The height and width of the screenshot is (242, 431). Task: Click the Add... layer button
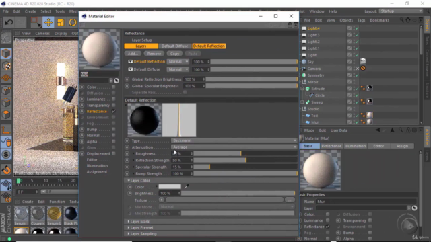click(133, 54)
